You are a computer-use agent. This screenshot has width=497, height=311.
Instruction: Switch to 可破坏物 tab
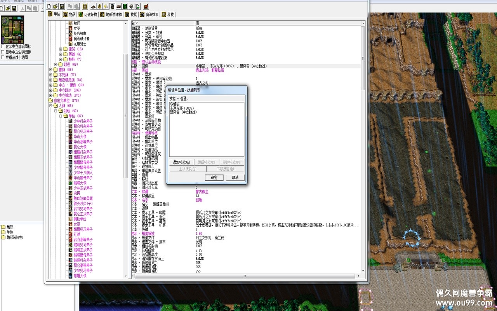coord(88,14)
